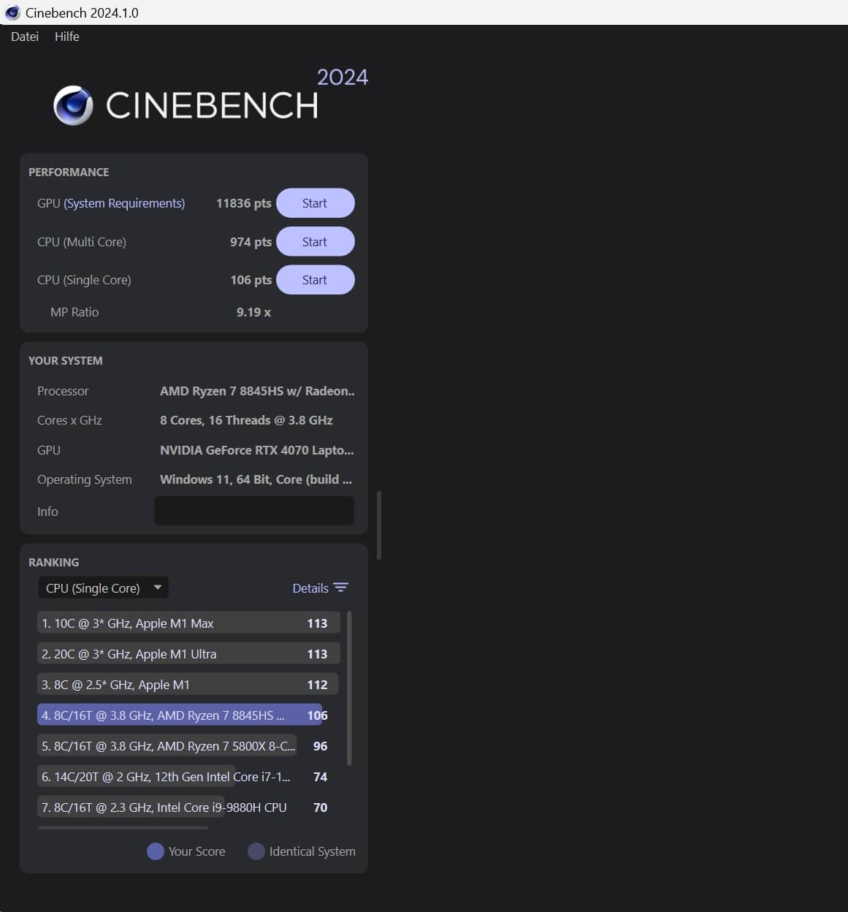The width and height of the screenshot is (848, 912).
Task: Click the main panel vertical scrollbar
Action: coord(379,525)
